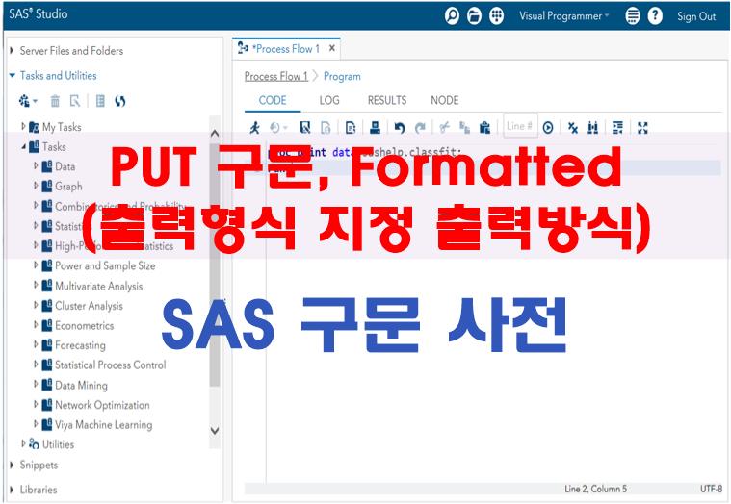Expand the Utilities tree arrow
This screenshot has height=504, width=731.
pyautogui.click(x=23, y=443)
